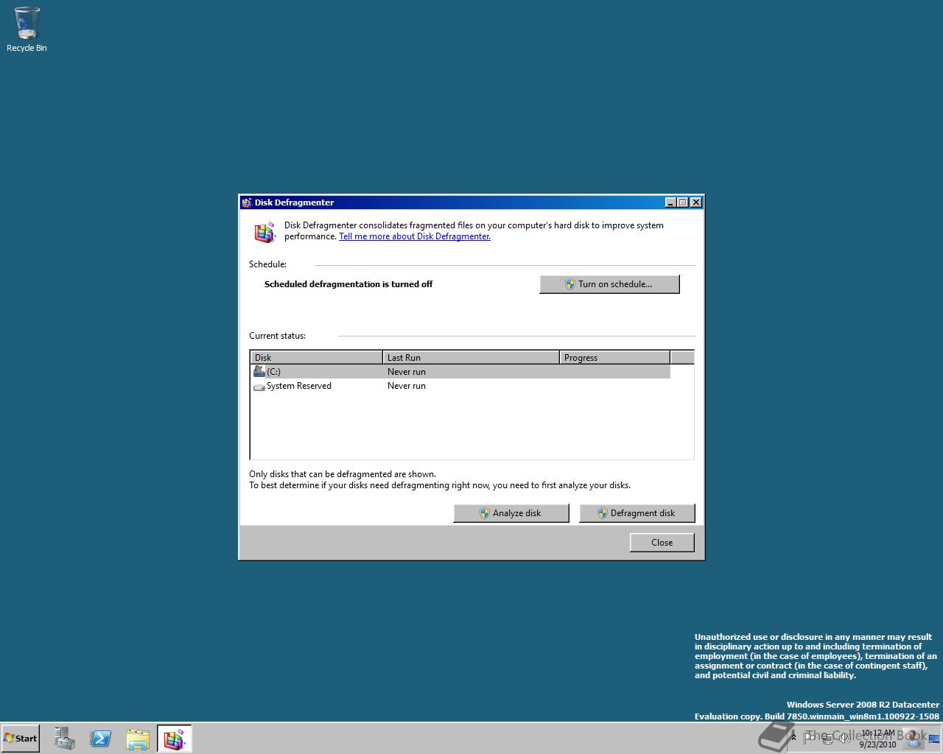Image resolution: width=943 pixels, height=754 pixels.
Task: Click the network icon in system tray
Action: [x=827, y=738]
